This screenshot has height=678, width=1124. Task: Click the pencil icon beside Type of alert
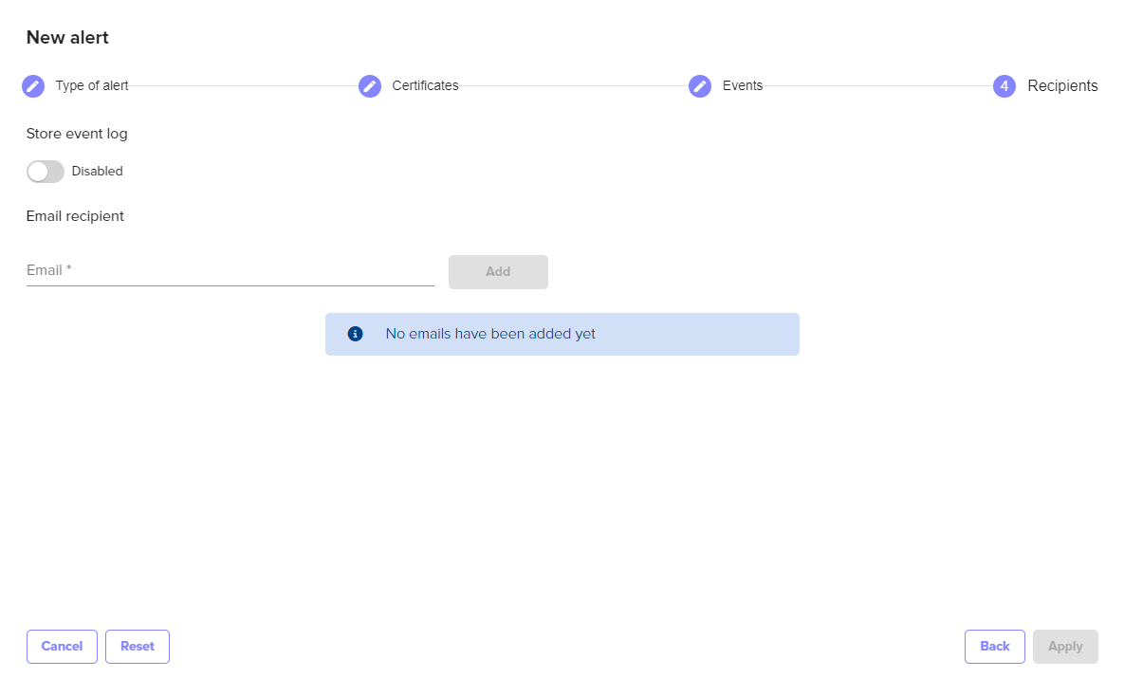[x=33, y=86]
